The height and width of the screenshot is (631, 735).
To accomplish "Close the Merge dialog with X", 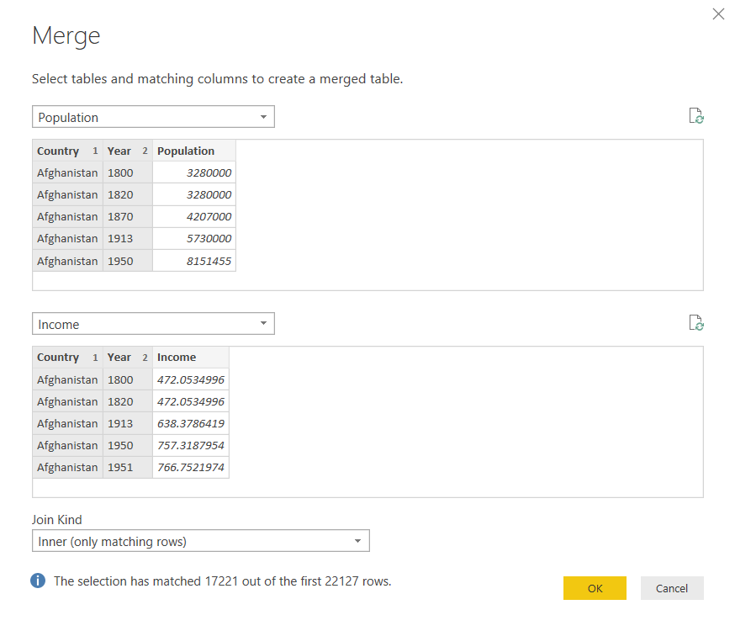I will tap(718, 14).
